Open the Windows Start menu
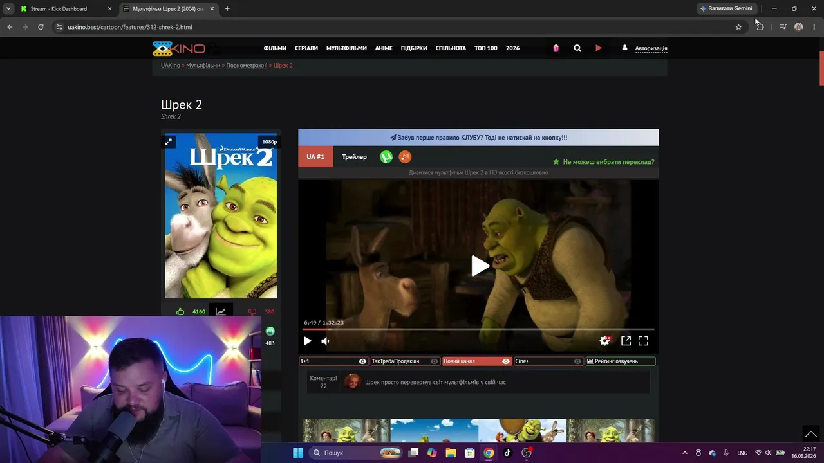824x463 pixels. (x=298, y=453)
